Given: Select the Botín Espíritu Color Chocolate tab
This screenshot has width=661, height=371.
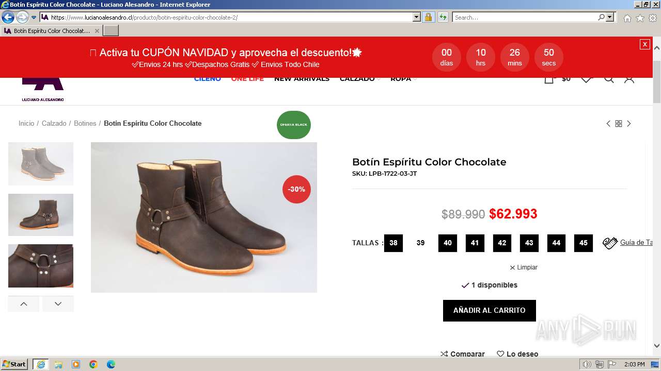Looking at the screenshot, I should pyautogui.click(x=51, y=31).
